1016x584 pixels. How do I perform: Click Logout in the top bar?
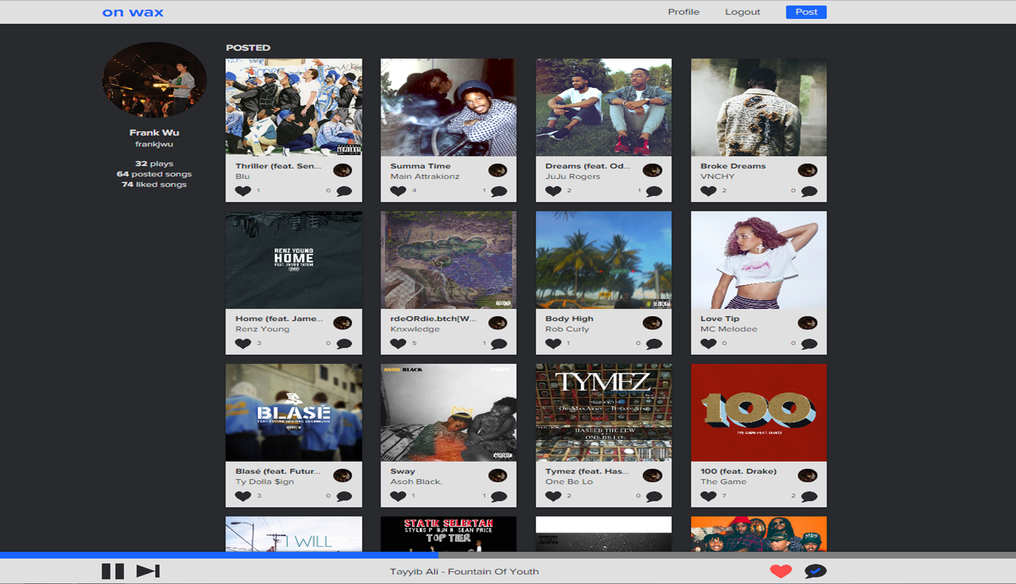coord(742,12)
